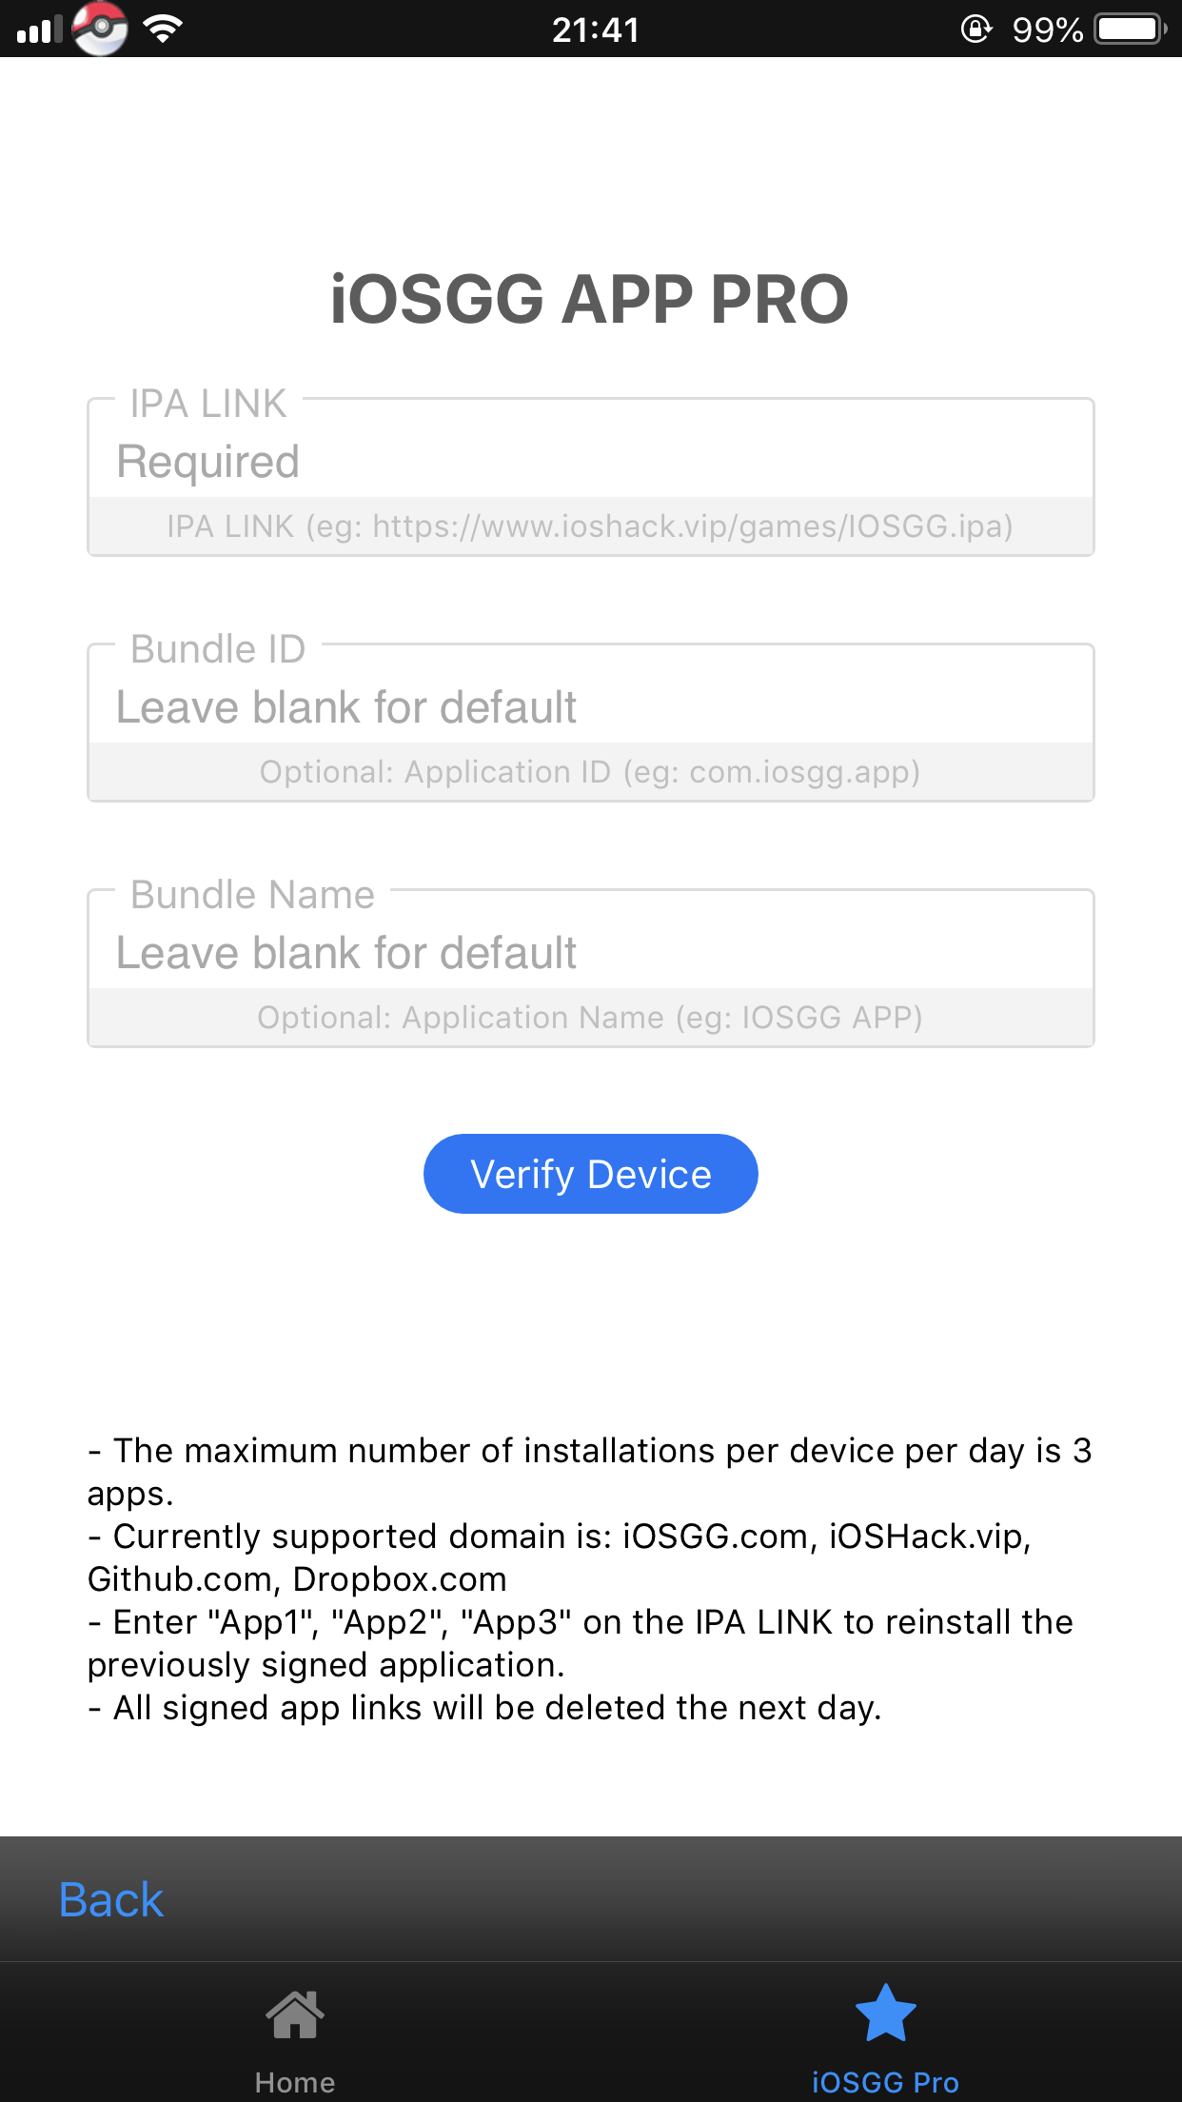
Task: Select the iOSGG Pro tab label
Action: pos(885,2082)
